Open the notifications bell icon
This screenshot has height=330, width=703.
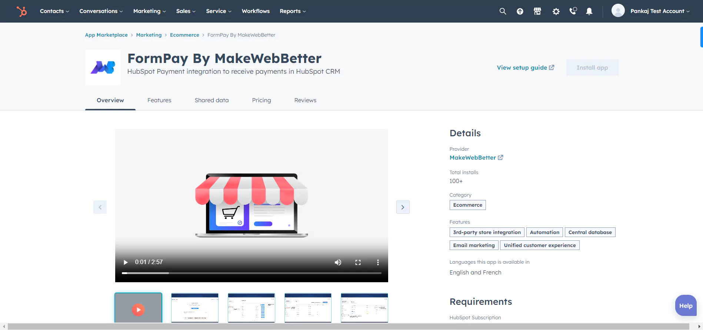pos(589,11)
